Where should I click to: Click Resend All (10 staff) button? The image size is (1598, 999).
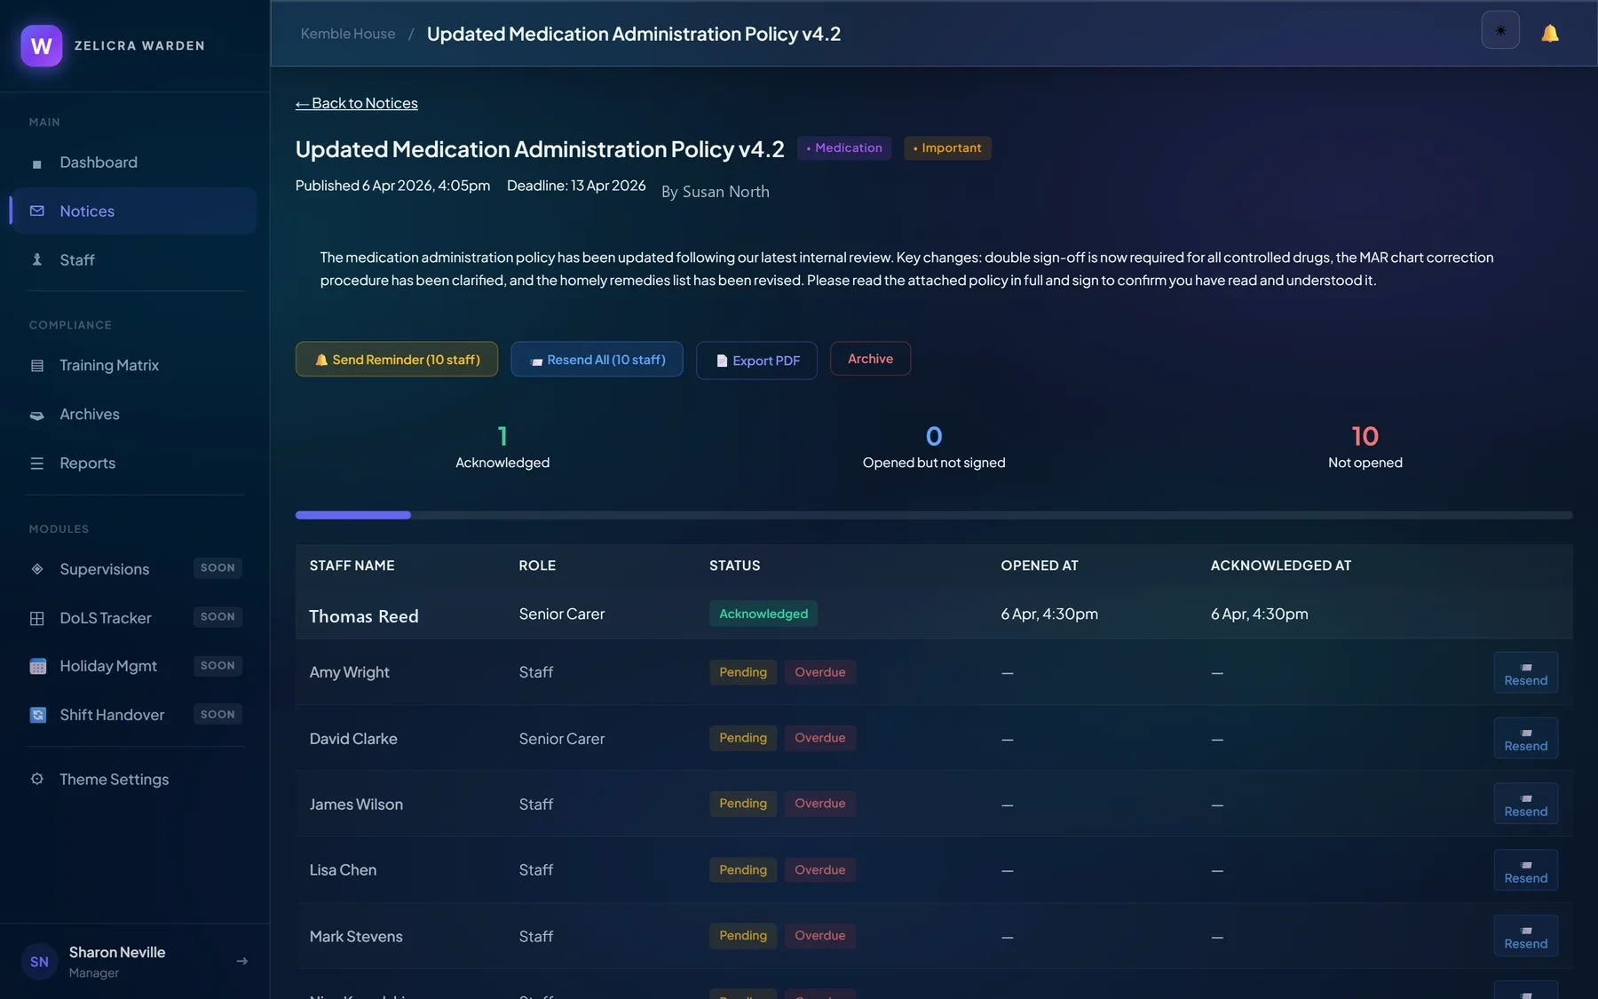pyautogui.click(x=597, y=359)
